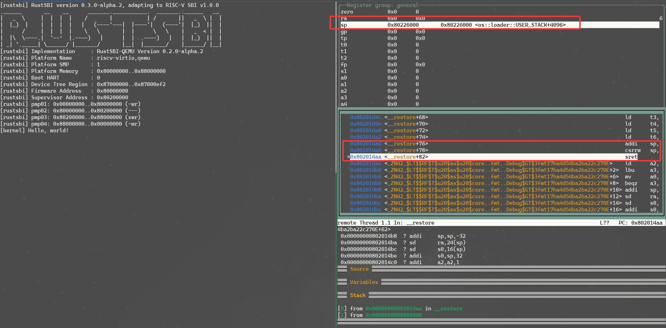Select the t2 register row
Image resolution: width=666 pixels, height=328 pixels.
[380, 58]
